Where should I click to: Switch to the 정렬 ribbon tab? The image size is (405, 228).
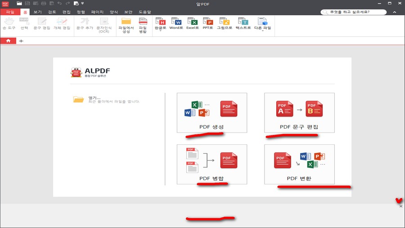coord(81,12)
